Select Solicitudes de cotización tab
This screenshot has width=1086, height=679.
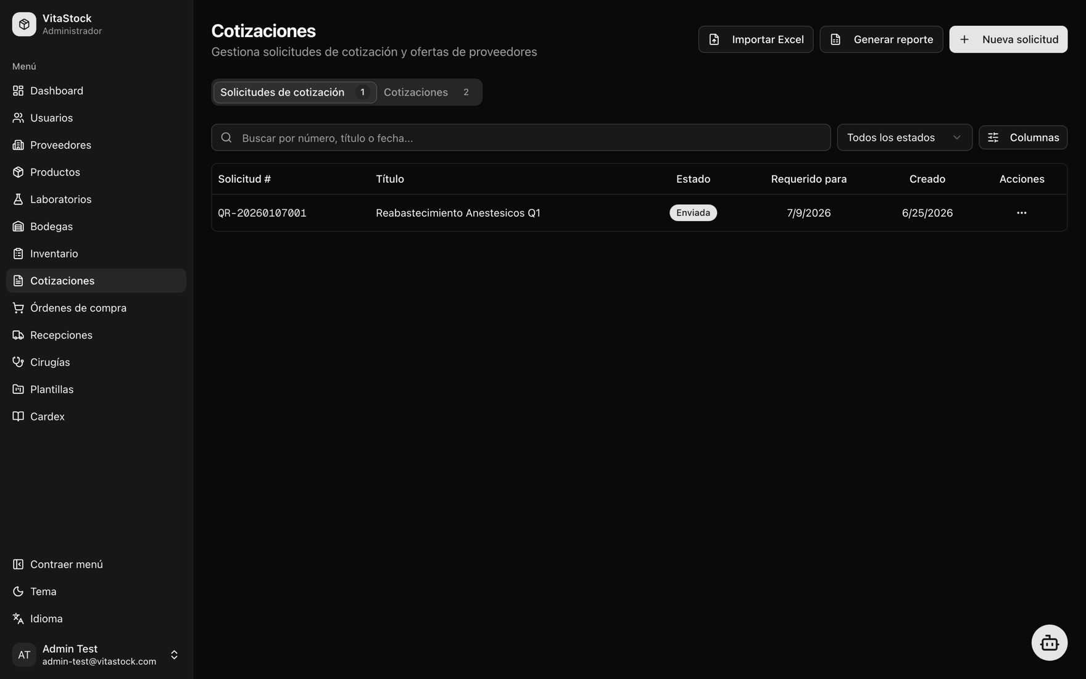295,92
